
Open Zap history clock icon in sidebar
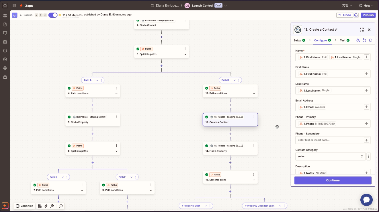(5, 51)
